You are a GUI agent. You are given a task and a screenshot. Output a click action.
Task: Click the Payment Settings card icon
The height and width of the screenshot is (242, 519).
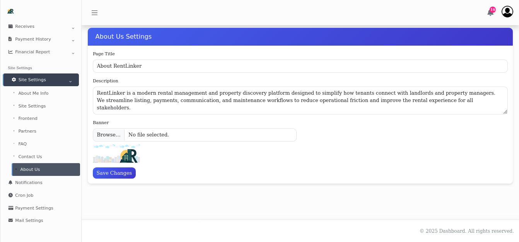coord(10,208)
